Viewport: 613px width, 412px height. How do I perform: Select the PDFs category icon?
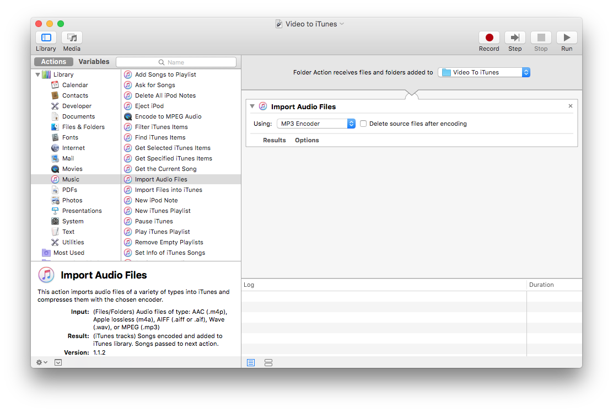pyautogui.click(x=55, y=190)
